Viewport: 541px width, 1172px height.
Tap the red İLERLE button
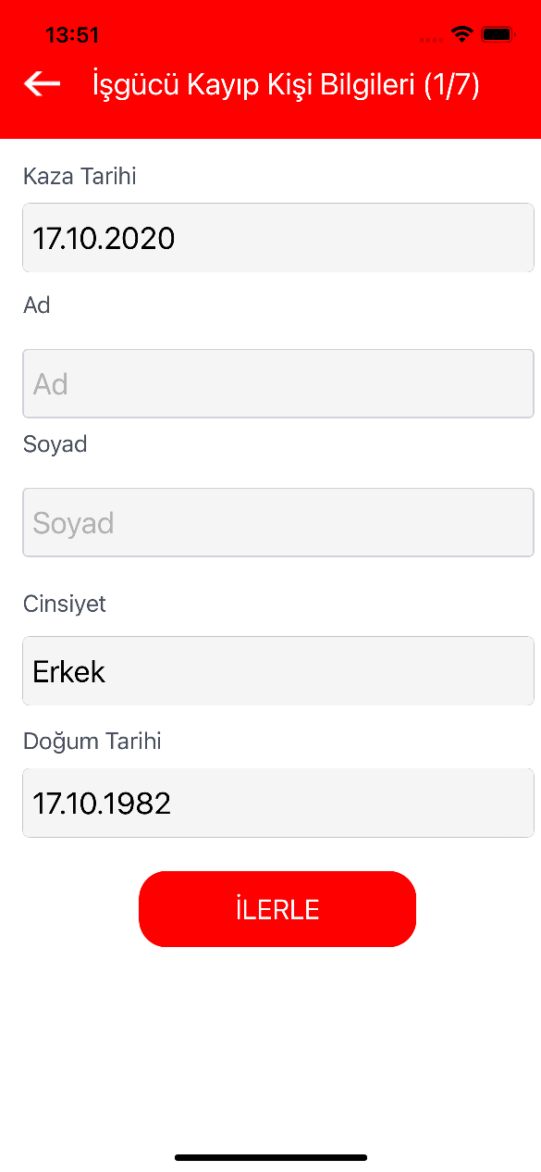[277, 909]
